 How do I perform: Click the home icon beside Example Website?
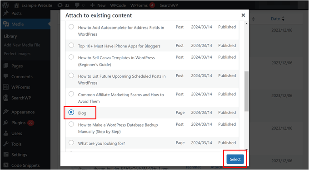coord(16,5)
